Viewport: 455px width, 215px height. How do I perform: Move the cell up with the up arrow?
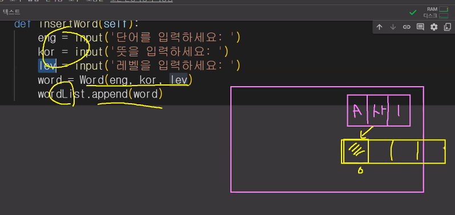click(x=379, y=27)
